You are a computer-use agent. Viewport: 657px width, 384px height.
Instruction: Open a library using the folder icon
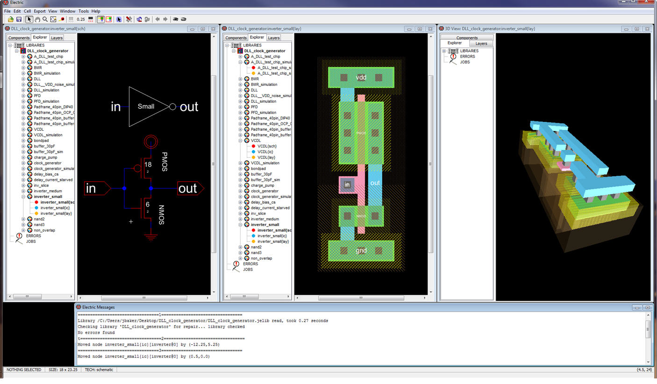[10, 19]
